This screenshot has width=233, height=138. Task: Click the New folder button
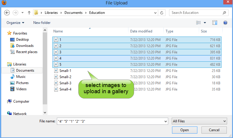(42, 23)
